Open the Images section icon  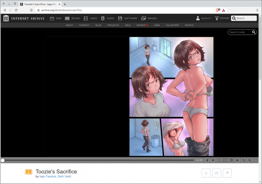click(x=143, y=18)
